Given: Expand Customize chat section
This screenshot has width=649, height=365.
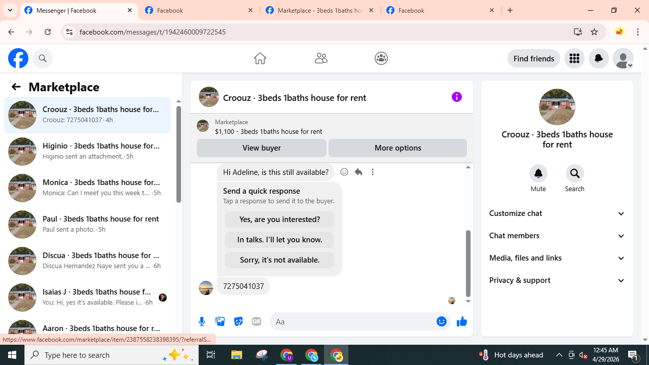Looking at the screenshot, I should (557, 213).
